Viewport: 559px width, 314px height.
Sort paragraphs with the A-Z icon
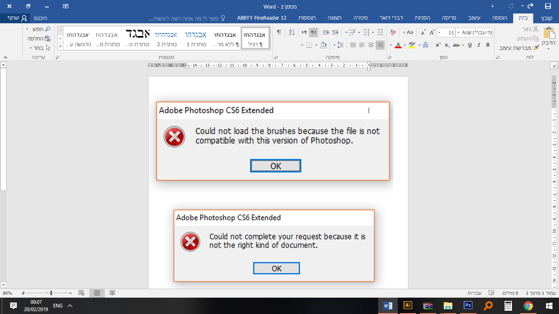292,32
